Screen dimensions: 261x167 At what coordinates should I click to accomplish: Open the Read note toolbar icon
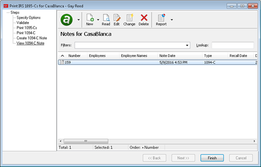106,20
